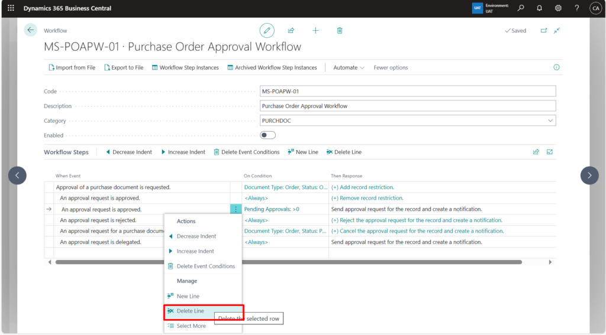Click Decrease Indent in Workflow Steps toolbar

(128, 152)
